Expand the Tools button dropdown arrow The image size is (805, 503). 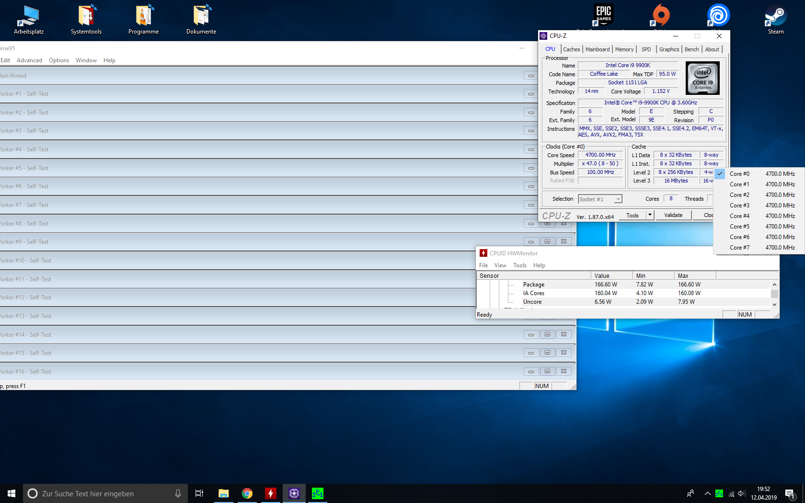[x=650, y=216]
